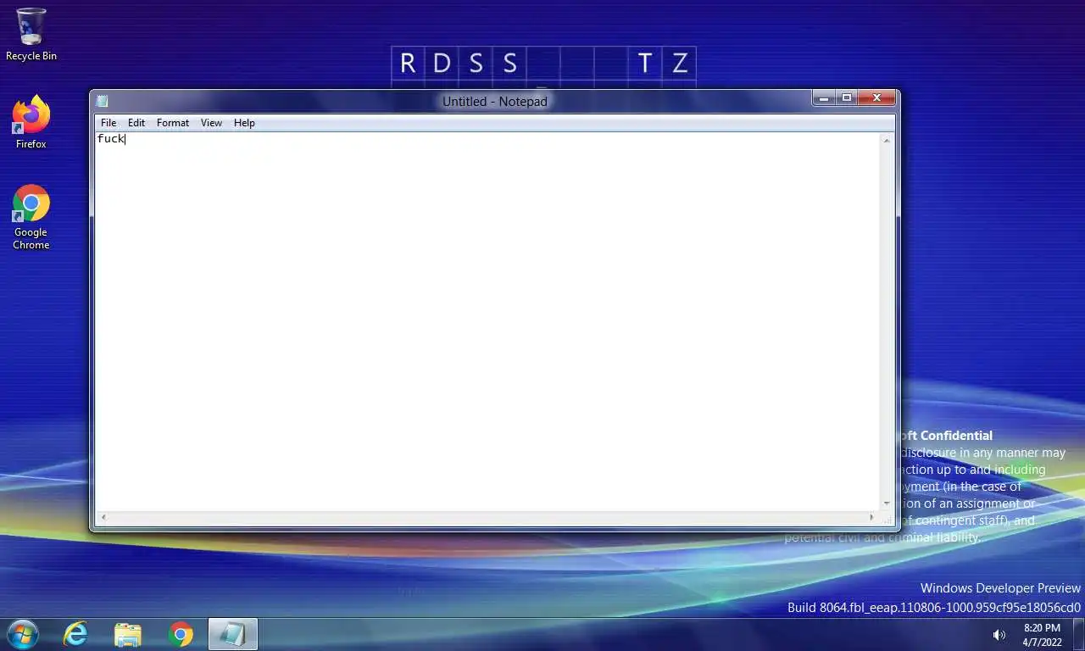
Task: Click the horizontal scrollbar left arrow
Action: tap(103, 517)
